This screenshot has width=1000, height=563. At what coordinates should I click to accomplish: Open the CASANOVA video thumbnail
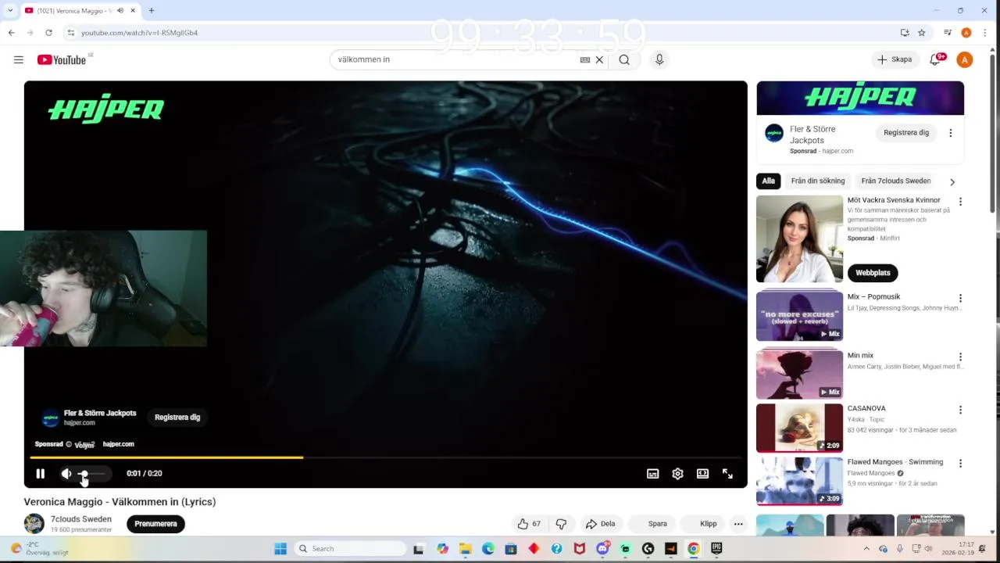[x=799, y=428]
